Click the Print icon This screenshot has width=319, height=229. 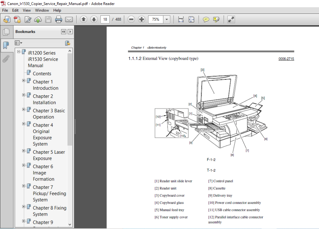(x=59, y=19)
